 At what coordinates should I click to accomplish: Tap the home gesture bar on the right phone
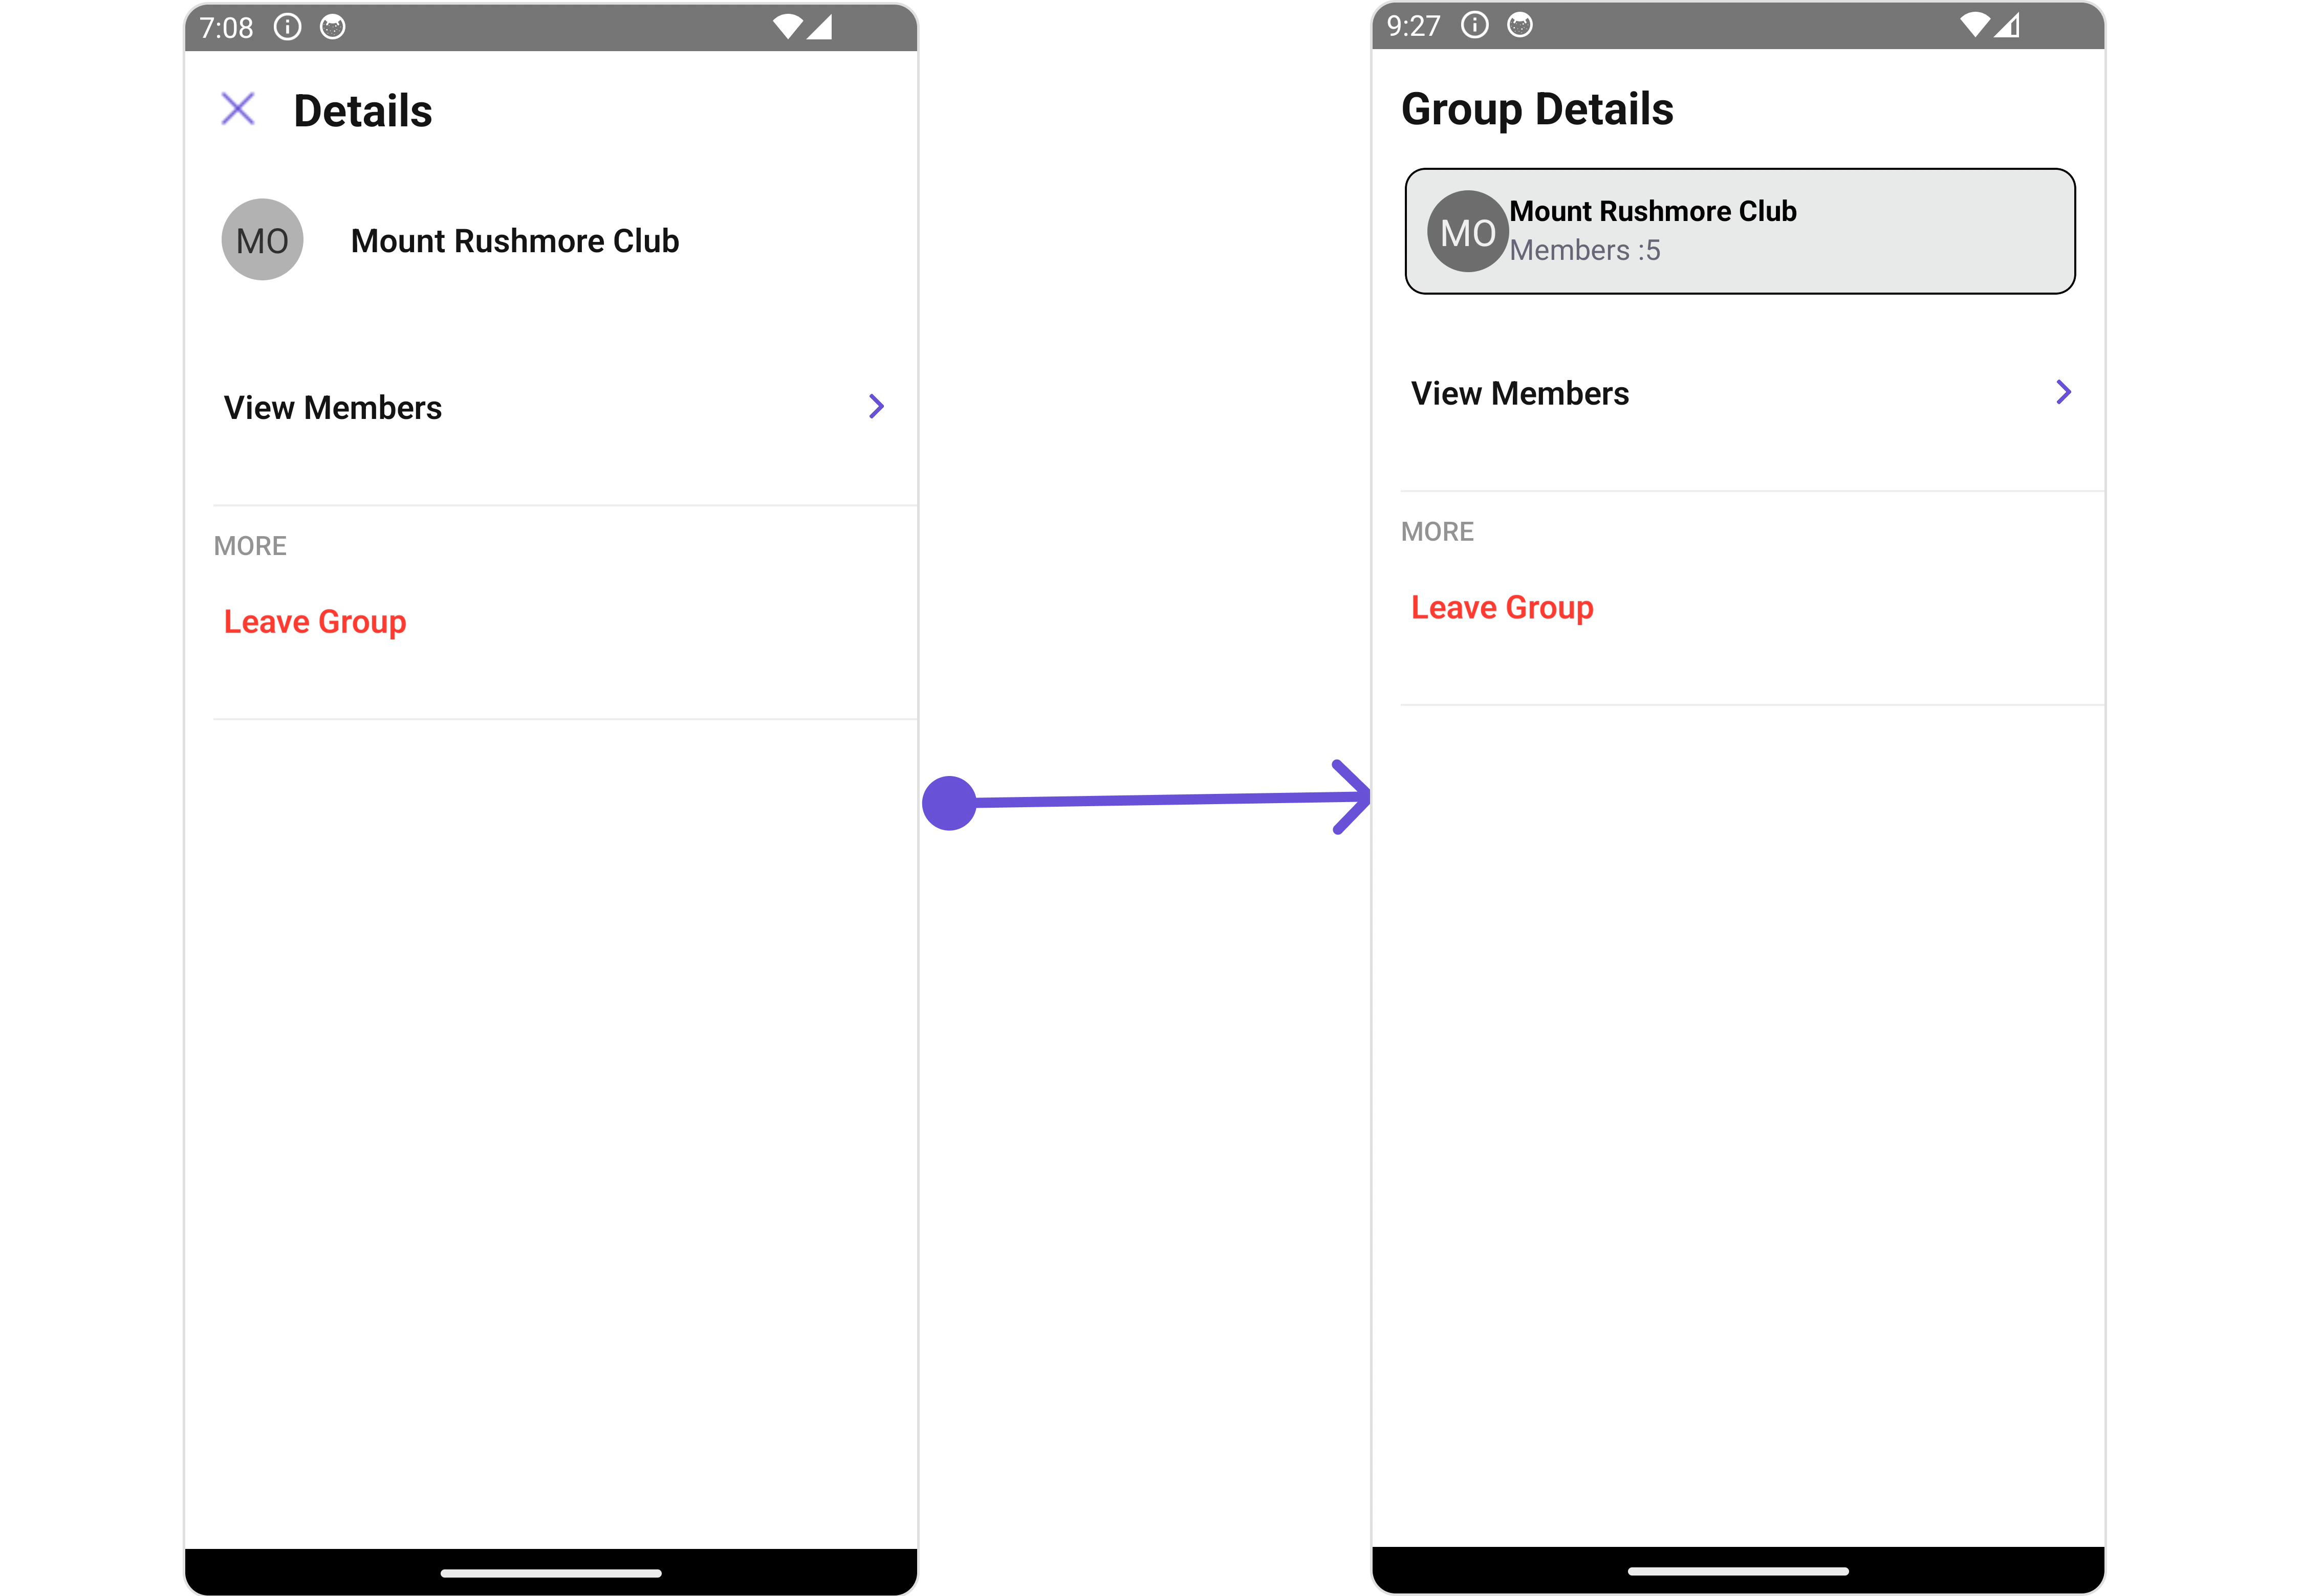point(1738,1571)
